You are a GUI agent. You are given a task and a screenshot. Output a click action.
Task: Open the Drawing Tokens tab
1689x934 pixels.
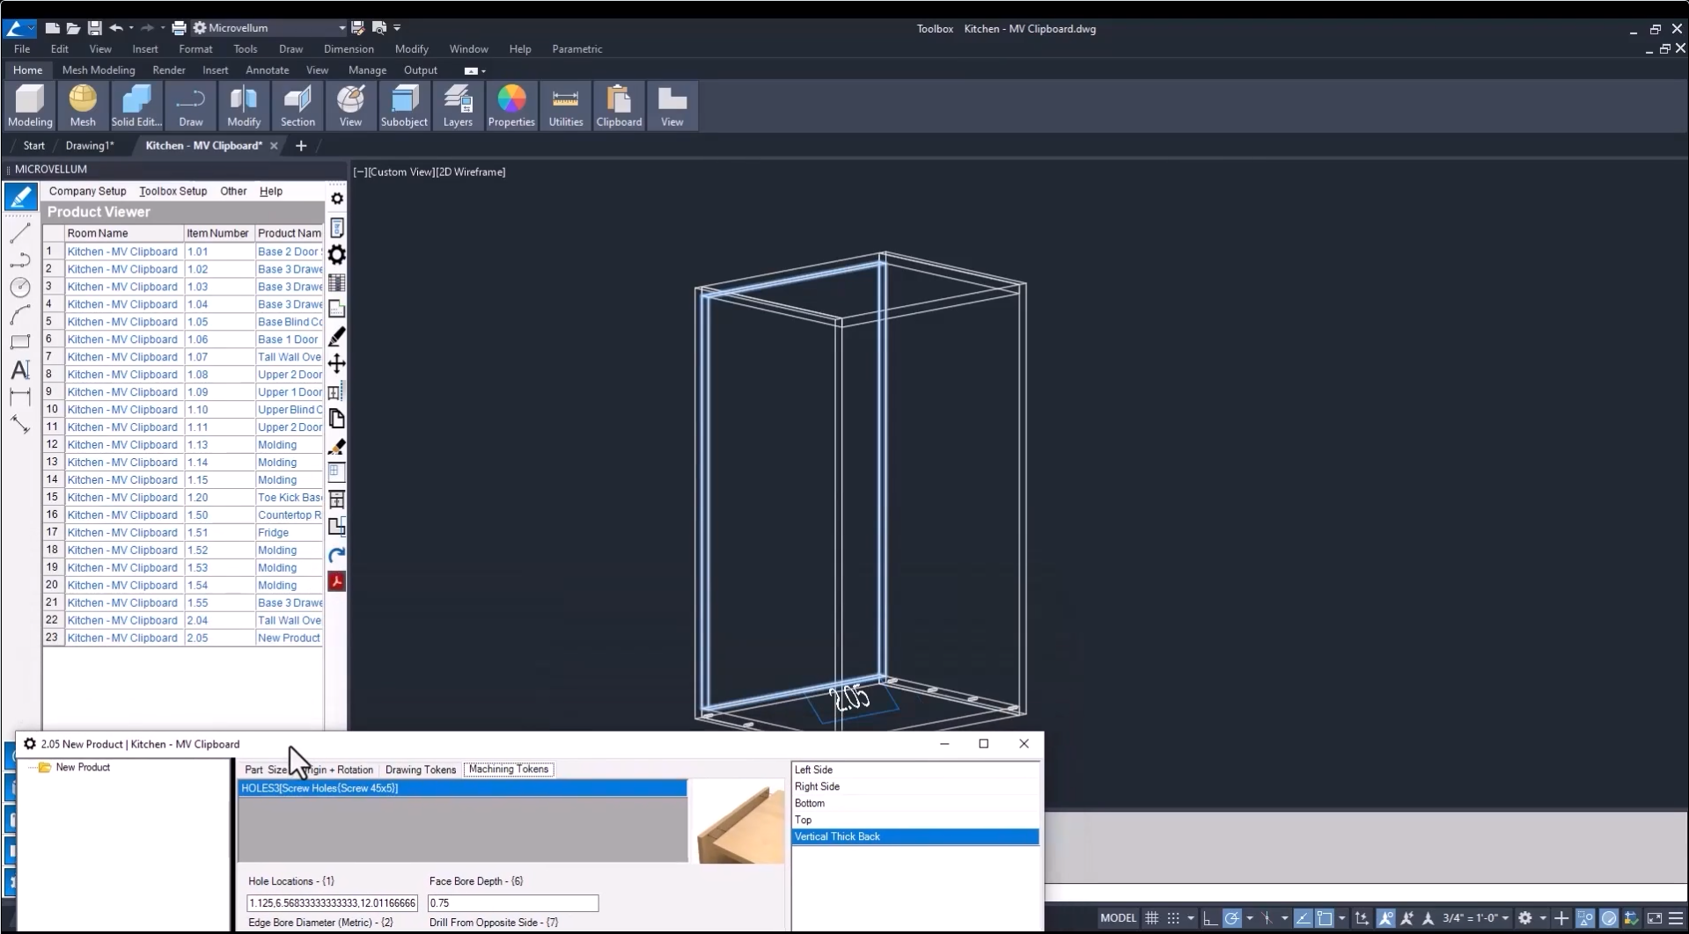click(421, 770)
